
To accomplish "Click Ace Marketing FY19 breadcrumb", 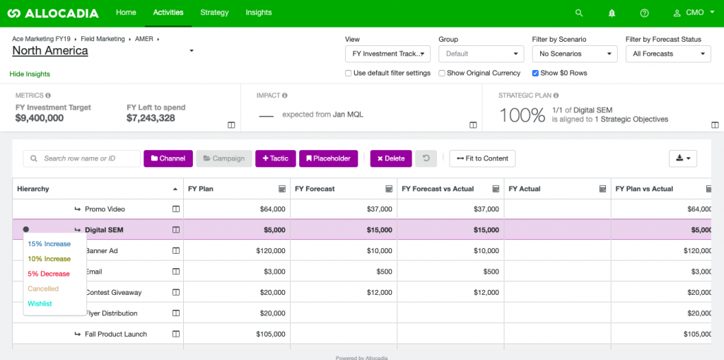I will [42, 39].
